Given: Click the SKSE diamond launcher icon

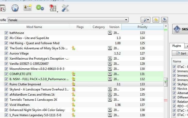Looking at the screenshot, I should click(x=177, y=29).
